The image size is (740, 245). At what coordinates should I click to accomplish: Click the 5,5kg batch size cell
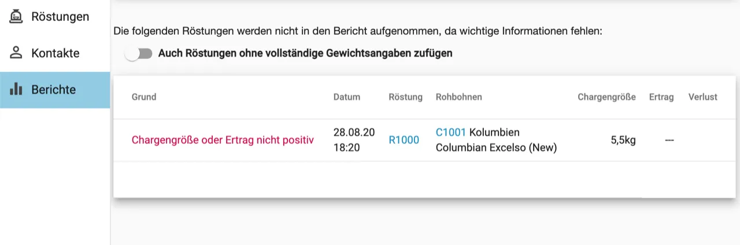(623, 140)
